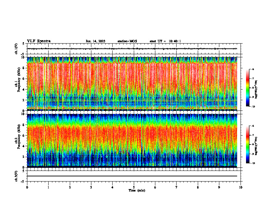
Task: Click inside the ch.1 spectrogram panel
Action: tap(132, 84)
